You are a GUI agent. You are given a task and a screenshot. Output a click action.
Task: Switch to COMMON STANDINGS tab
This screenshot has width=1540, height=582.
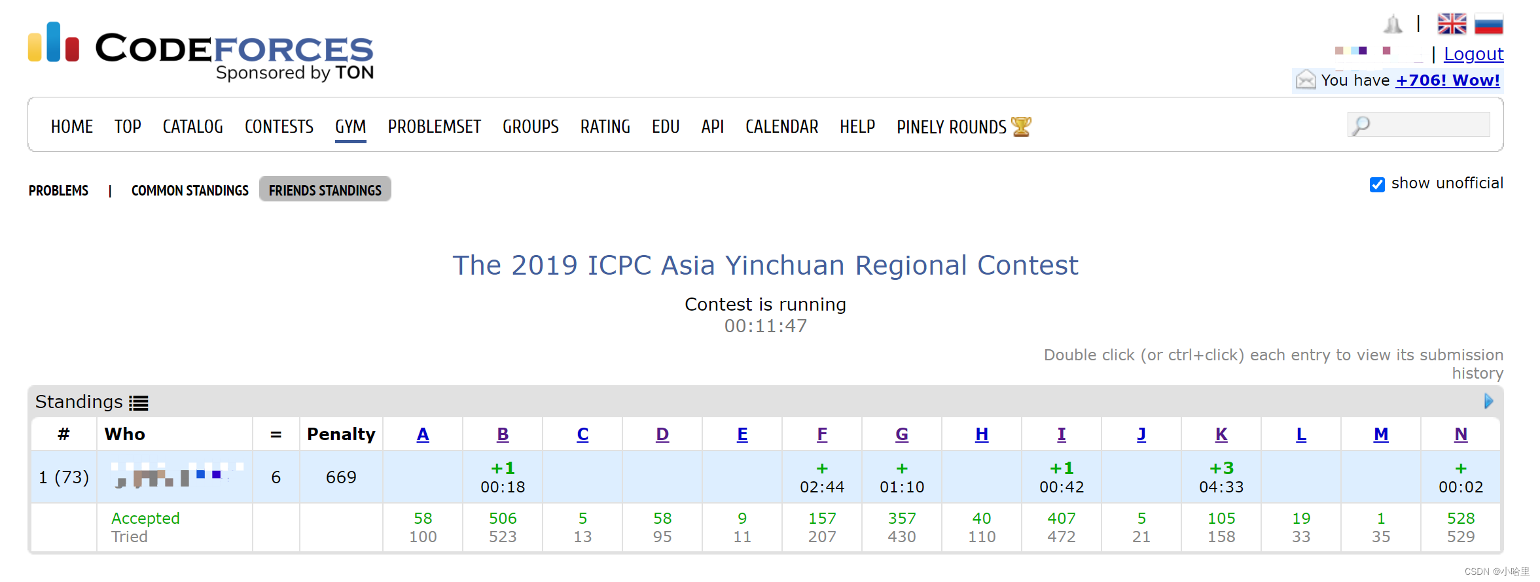(190, 190)
